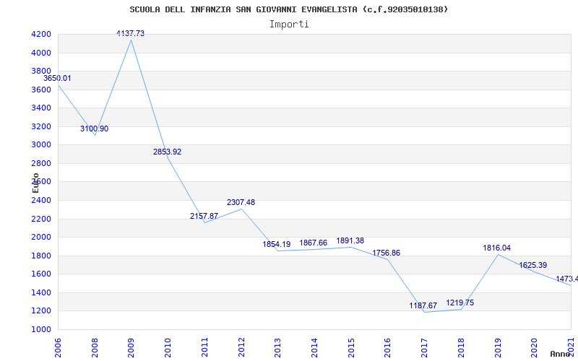Click the 1600 y-axis tick label

tap(41, 274)
